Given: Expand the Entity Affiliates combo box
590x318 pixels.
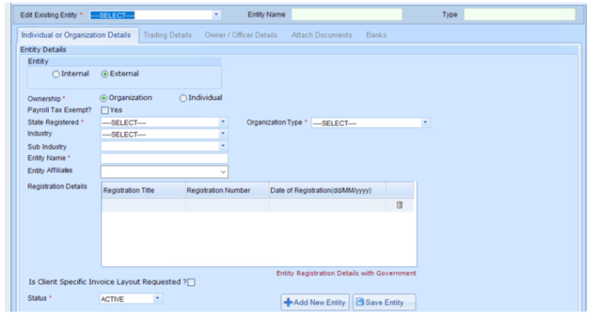Looking at the screenshot, I should click(x=223, y=171).
